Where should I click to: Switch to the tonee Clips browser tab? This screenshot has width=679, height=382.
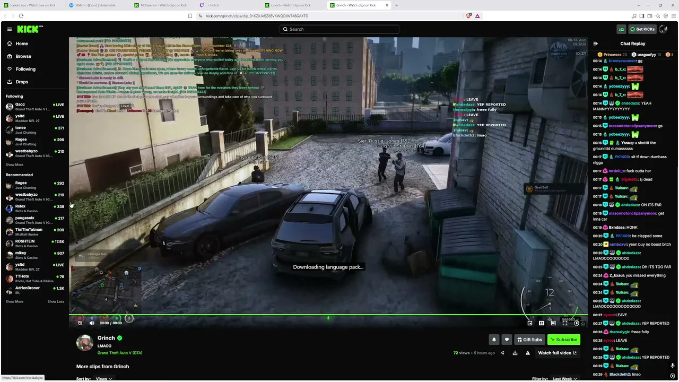pos(32,5)
